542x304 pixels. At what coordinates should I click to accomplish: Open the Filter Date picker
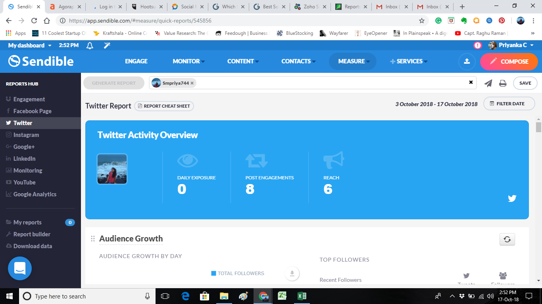509,104
